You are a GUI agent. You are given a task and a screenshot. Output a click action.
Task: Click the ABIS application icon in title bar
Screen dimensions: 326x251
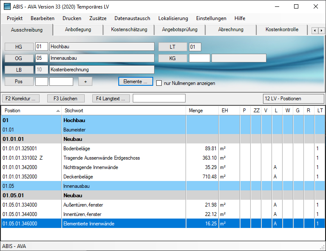[x=7, y=6]
